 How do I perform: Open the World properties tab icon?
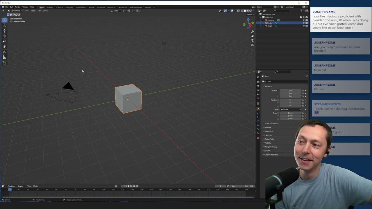pos(258,98)
